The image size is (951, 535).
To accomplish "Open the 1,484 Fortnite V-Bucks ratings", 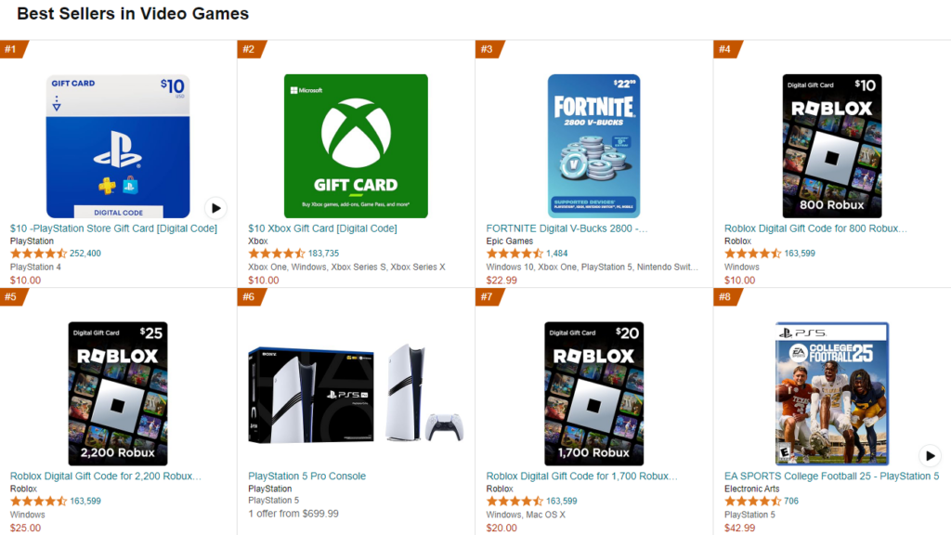I will pos(556,254).
